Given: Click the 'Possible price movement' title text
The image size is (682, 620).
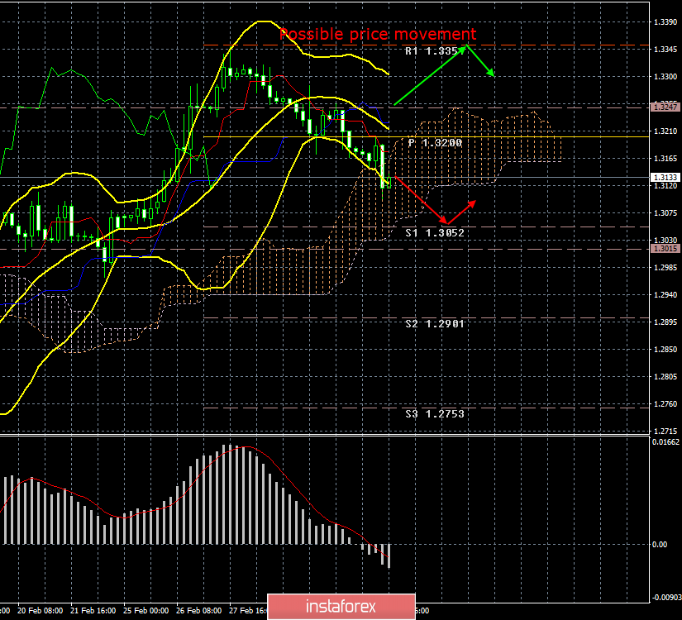Looking at the screenshot, I should point(378,34).
